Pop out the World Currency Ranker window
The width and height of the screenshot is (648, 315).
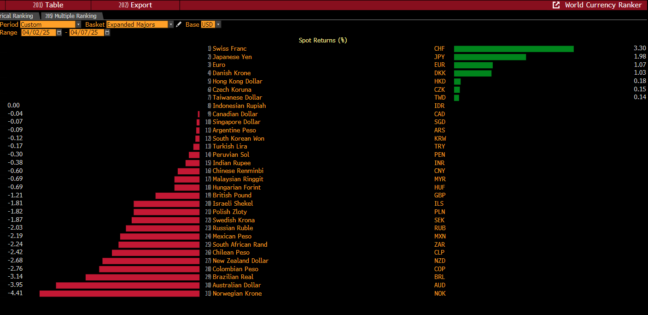click(556, 5)
